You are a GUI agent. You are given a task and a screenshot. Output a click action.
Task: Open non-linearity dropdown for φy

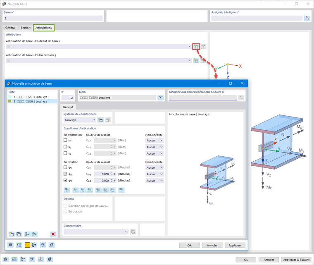click(x=155, y=174)
